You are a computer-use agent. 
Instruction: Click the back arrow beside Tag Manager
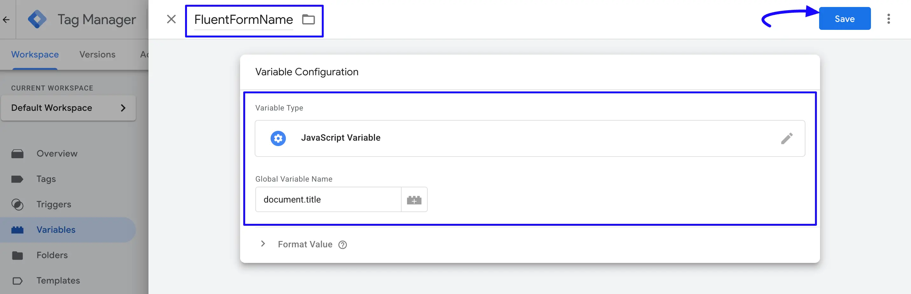pos(6,19)
